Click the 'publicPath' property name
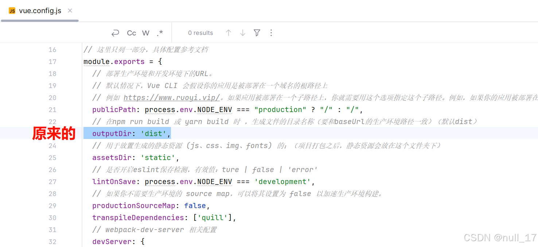 pos(114,109)
